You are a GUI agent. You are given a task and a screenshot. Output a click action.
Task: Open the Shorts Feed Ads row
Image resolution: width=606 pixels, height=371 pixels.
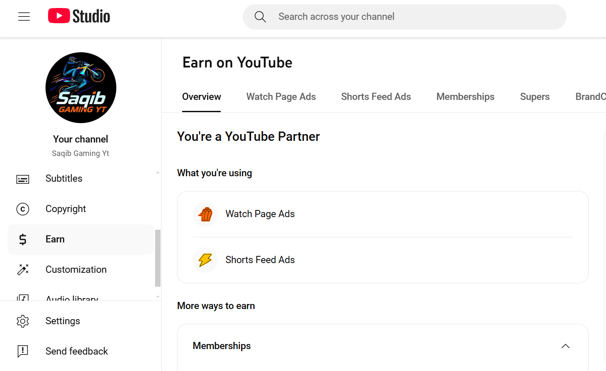tap(383, 260)
